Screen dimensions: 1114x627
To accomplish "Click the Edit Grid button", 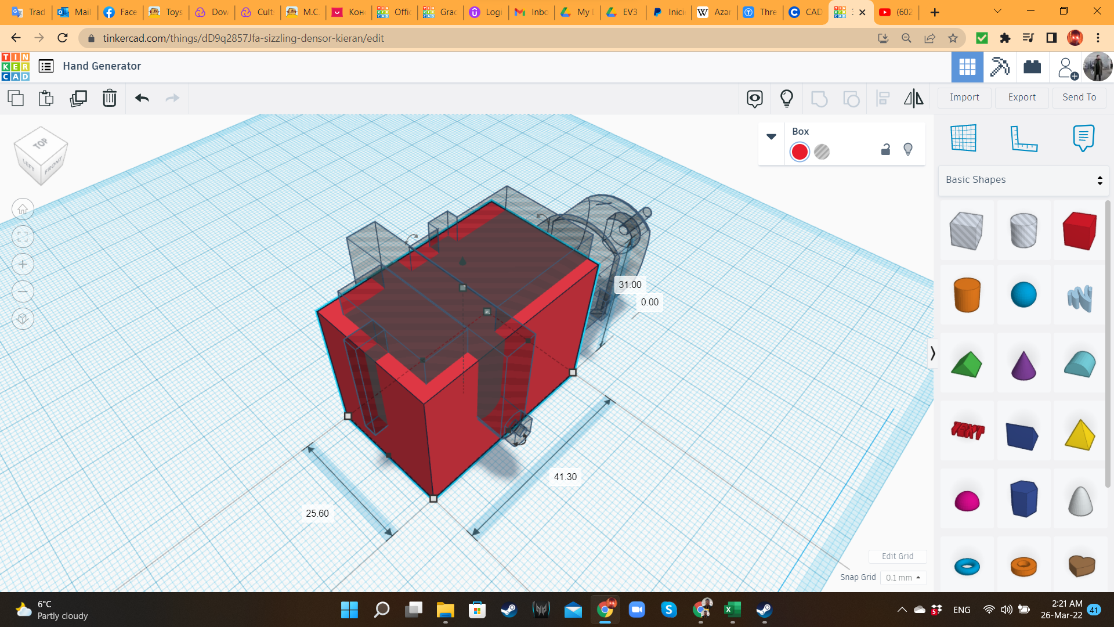I will point(897,556).
